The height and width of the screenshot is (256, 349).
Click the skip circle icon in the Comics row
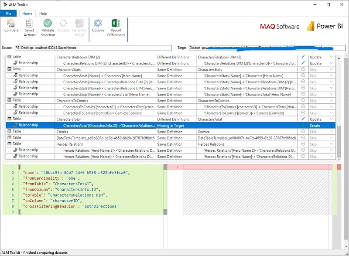(303, 131)
